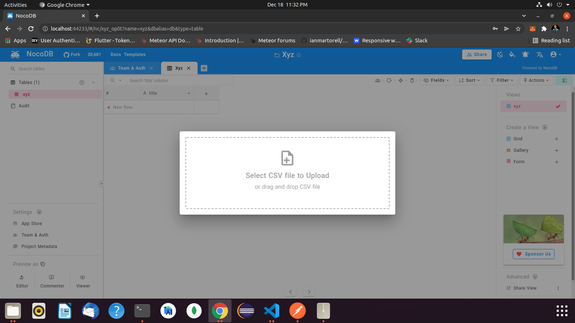Toggle the right views sidebar panel
This screenshot has width=575, height=323.
click(x=564, y=80)
